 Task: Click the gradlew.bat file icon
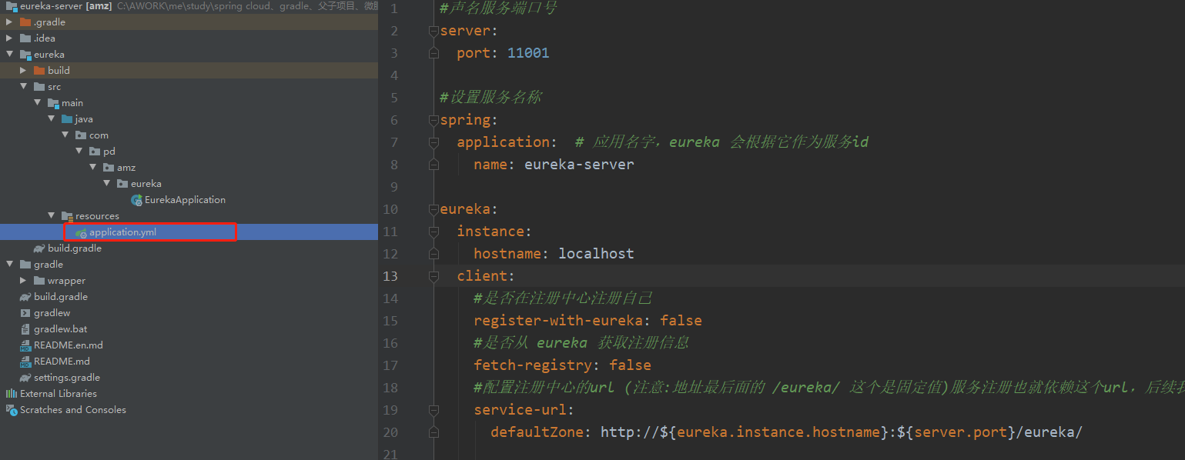point(25,329)
